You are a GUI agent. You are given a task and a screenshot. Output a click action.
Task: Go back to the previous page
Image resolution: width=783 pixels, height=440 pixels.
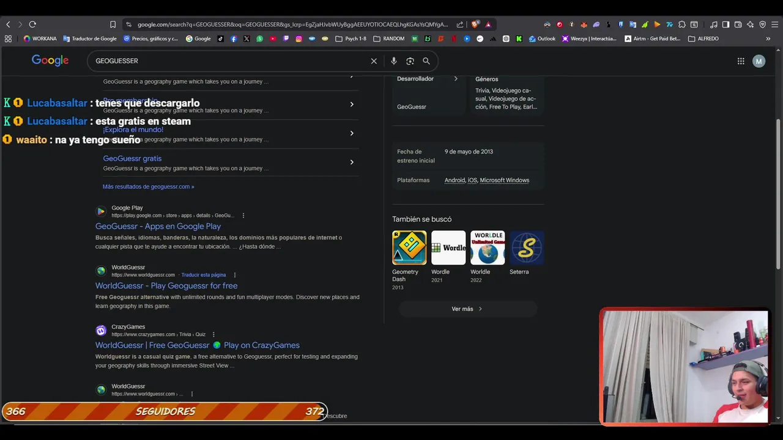(8, 24)
